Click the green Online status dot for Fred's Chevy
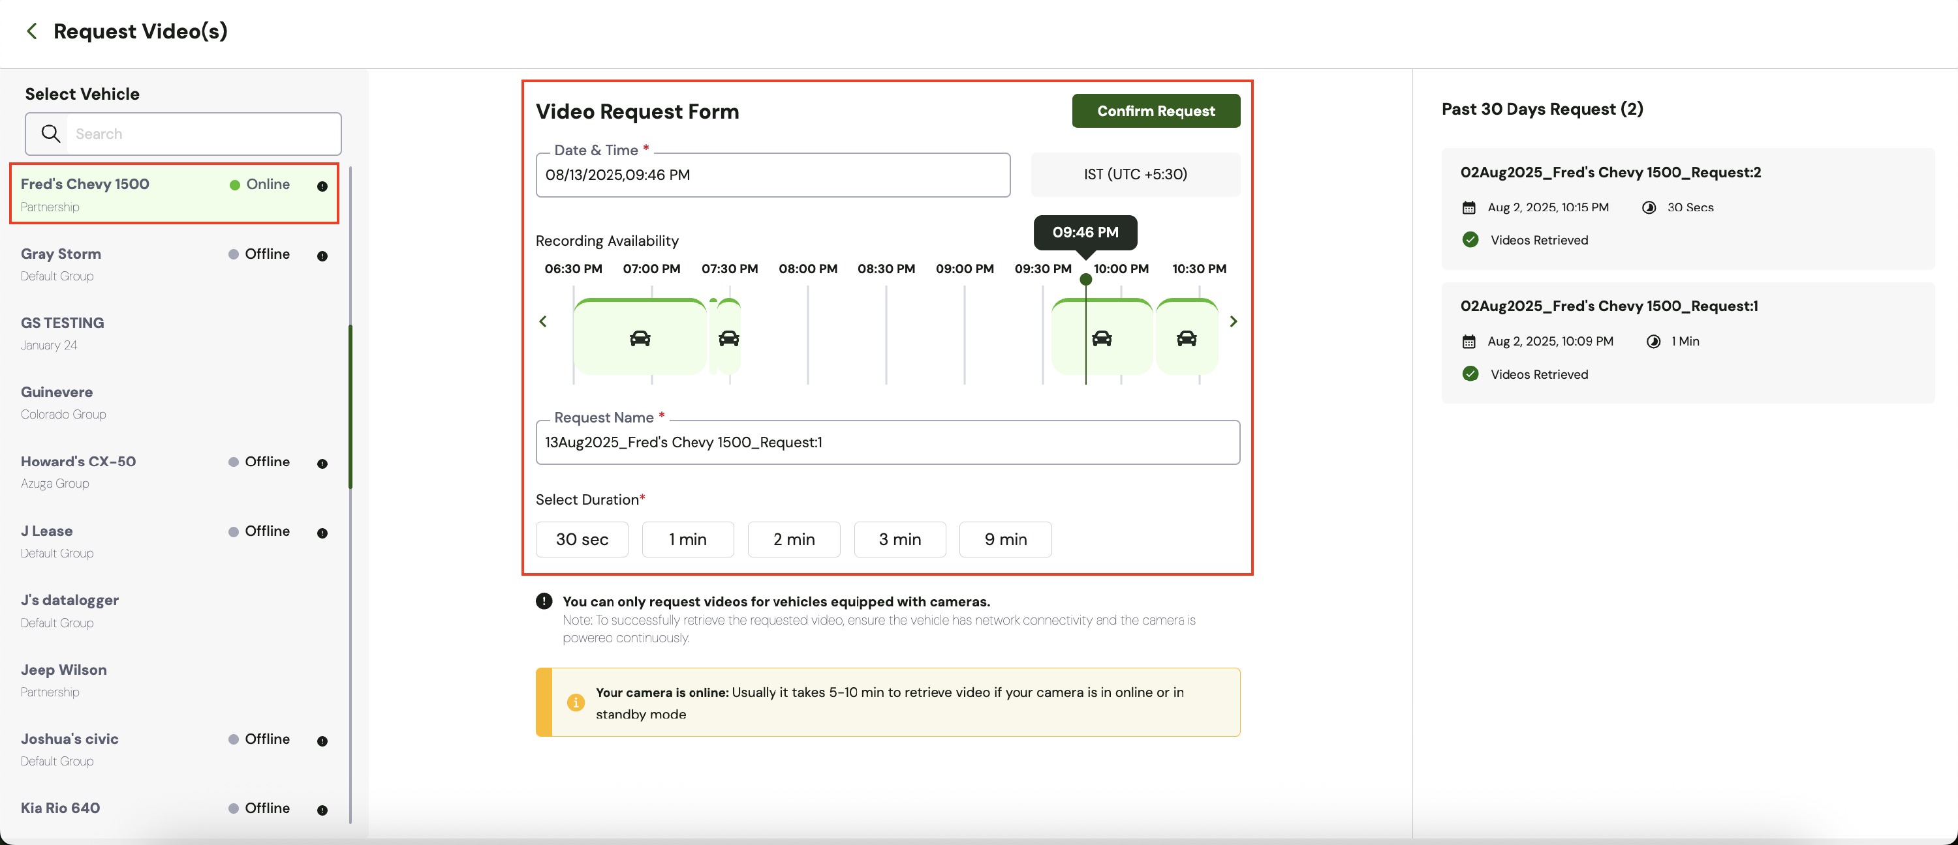The image size is (1958, 845). click(x=235, y=185)
